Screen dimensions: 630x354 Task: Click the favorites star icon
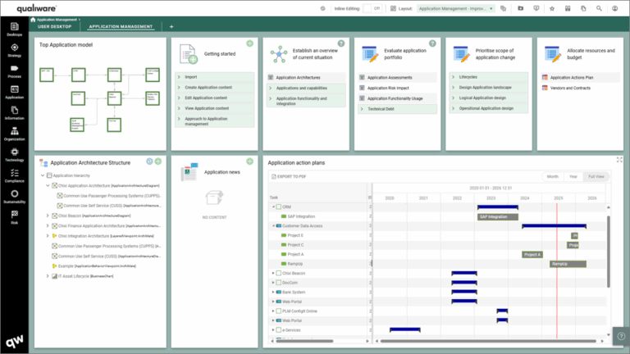(552, 8)
